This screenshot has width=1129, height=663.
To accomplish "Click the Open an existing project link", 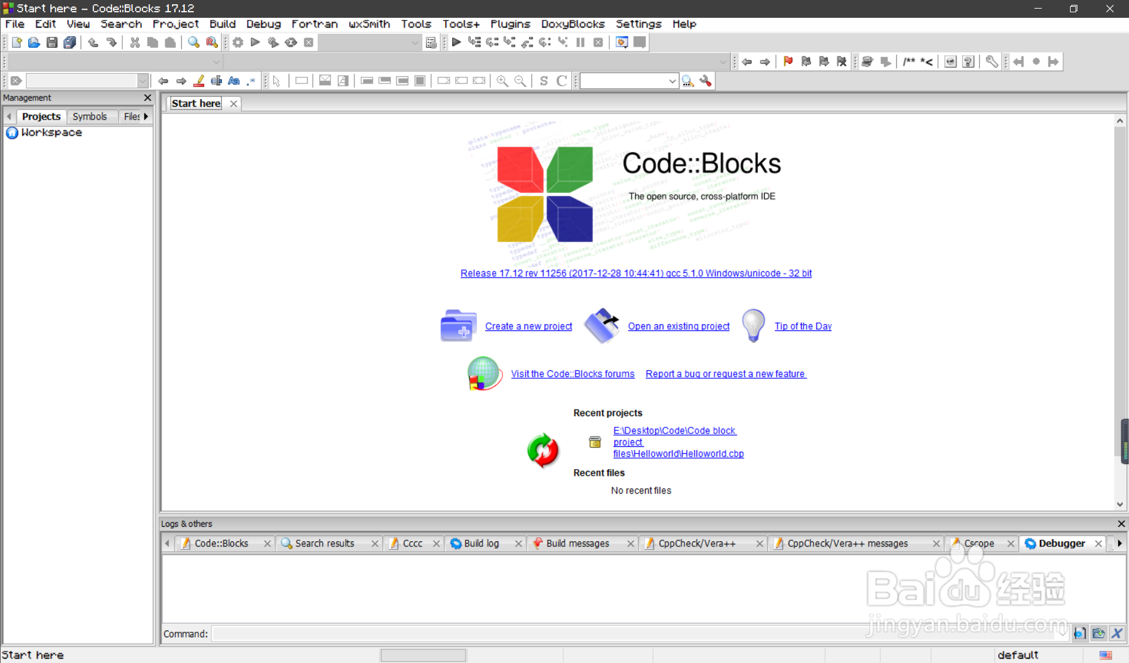I will coord(679,326).
